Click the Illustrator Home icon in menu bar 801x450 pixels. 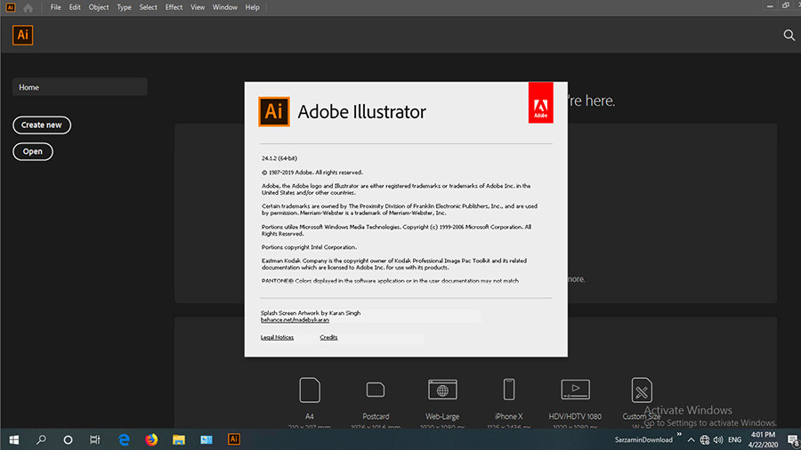[28, 8]
